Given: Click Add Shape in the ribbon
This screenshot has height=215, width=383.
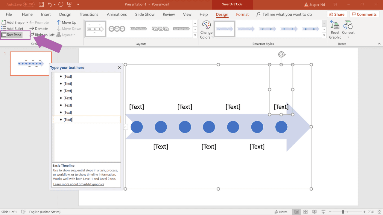Looking at the screenshot, I should click(x=13, y=22).
